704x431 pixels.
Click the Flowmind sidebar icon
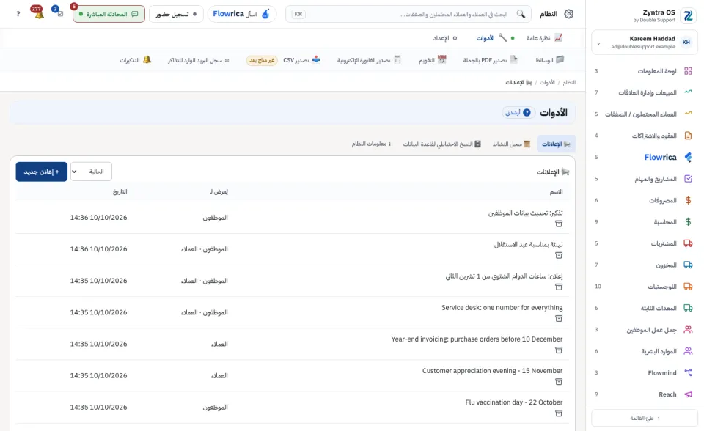[688, 372]
